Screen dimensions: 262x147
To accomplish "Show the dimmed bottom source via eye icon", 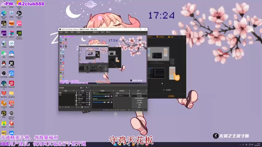I will (x=87, y=105).
